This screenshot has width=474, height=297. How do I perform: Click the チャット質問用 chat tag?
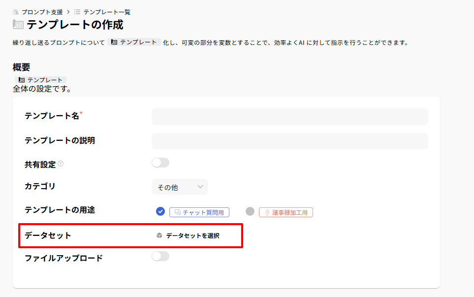pyautogui.click(x=199, y=212)
